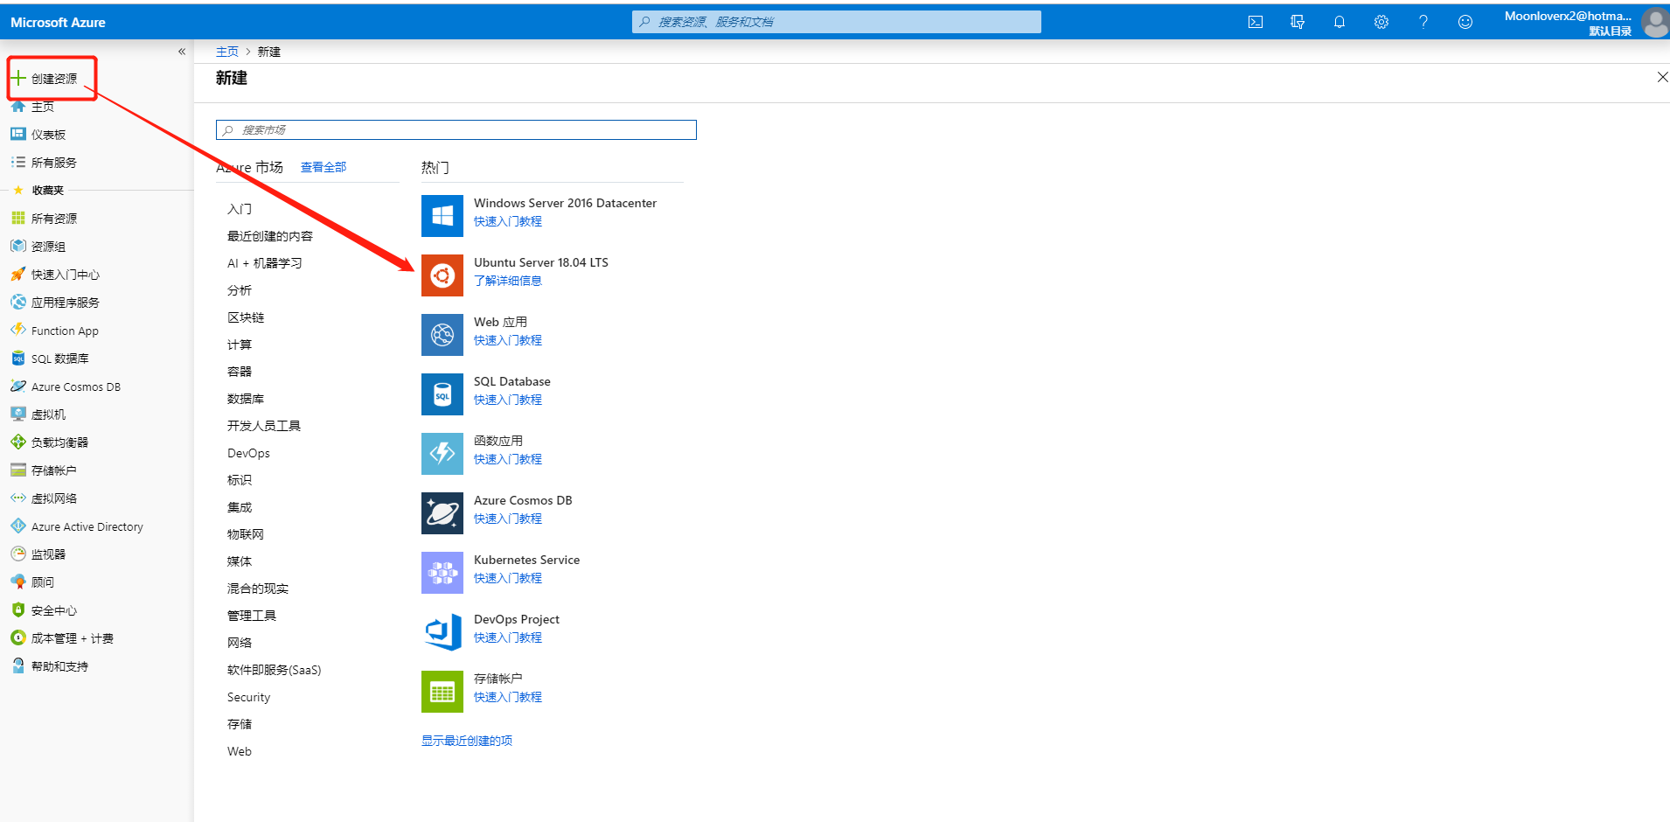
Task: Open 所有服务 in the sidebar
Action: 53,163
